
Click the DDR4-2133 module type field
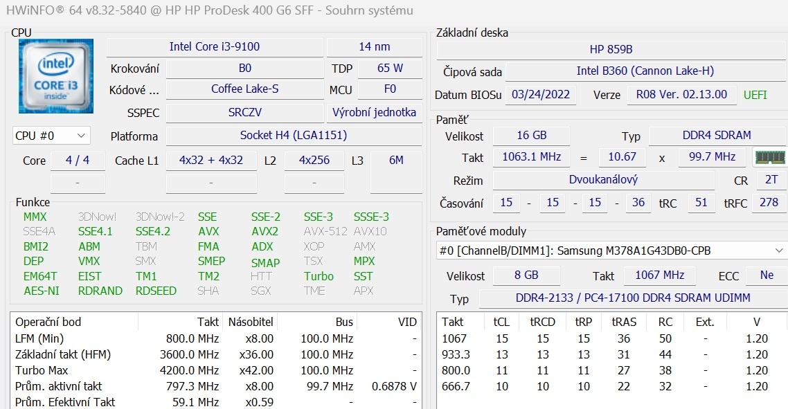632,298
